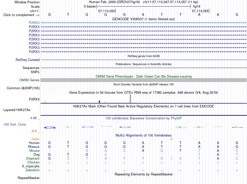247x184 pixels.
Task: Open 'Multiz Alignments of 100 Vertebrates' title
Action: [x=144, y=135]
